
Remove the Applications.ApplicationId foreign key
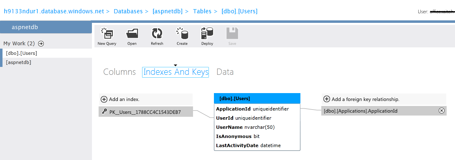coord(441,111)
